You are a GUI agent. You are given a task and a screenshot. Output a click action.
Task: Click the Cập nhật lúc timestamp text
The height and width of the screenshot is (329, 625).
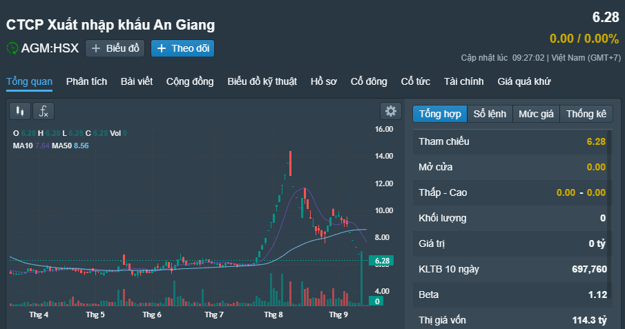(541, 58)
